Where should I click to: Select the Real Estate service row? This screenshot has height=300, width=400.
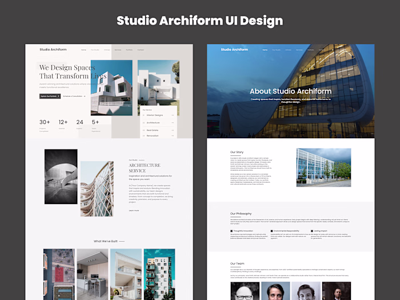[x=158, y=130]
